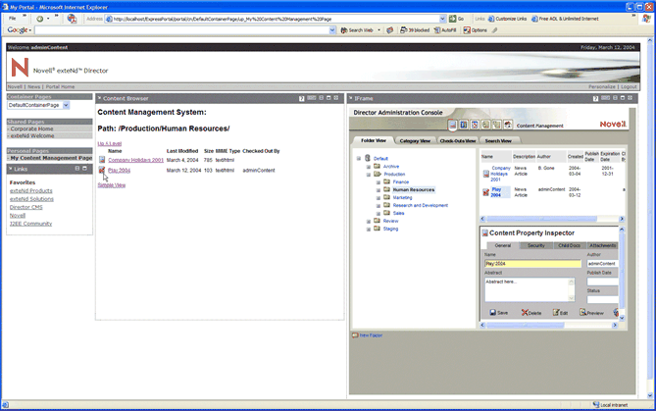This screenshot has width=656, height=411.
Task: Expand the Marketing folder node
Action: click(378, 198)
